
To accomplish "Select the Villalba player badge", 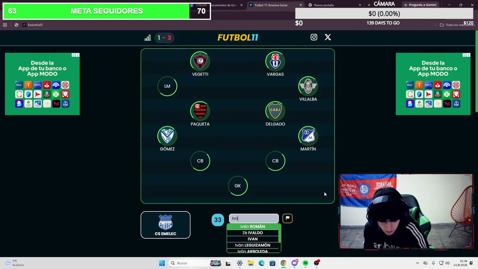I will (308, 86).
